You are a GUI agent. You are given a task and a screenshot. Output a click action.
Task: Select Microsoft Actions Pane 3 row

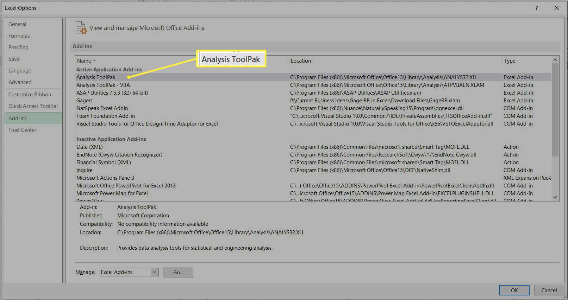[313, 178]
